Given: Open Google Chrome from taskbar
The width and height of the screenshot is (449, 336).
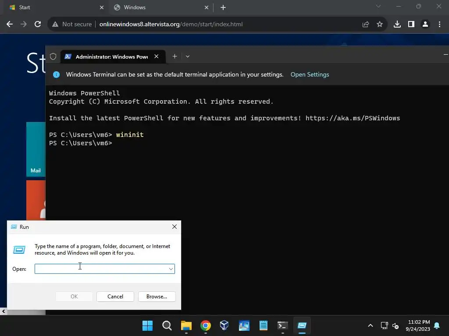Looking at the screenshot, I should point(206,325).
